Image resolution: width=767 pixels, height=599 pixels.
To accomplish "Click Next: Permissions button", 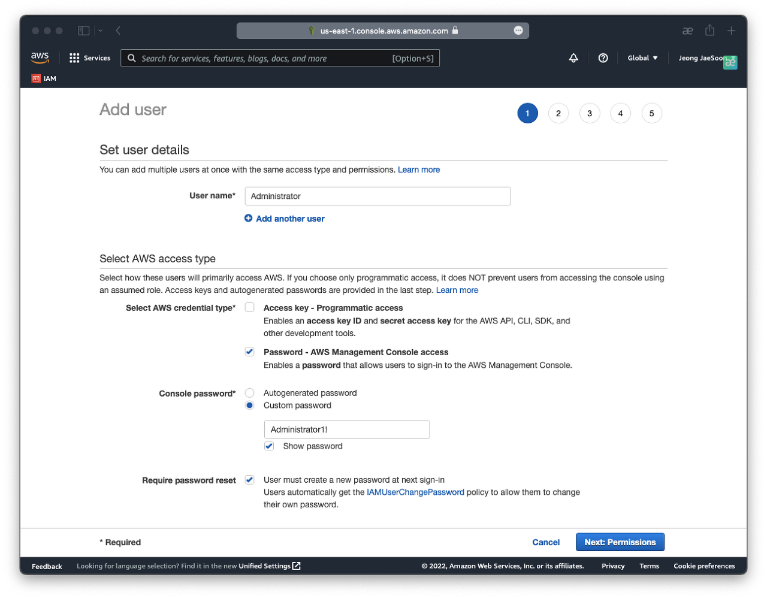I will tap(620, 542).
